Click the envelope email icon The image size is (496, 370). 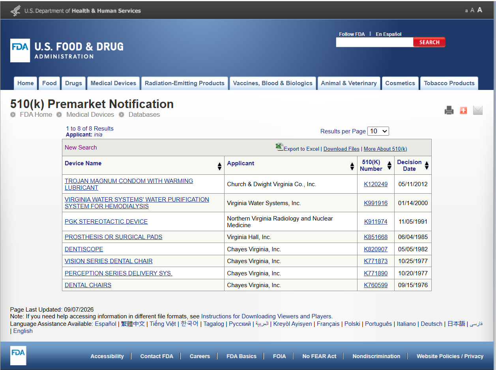(478, 110)
